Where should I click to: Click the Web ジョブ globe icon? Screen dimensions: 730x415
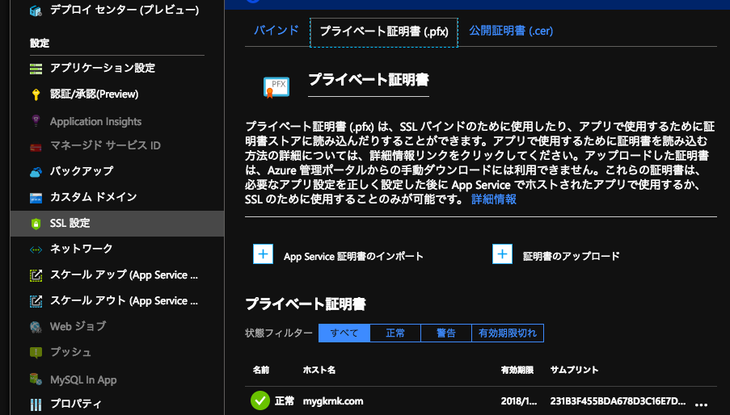(x=36, y=327)
